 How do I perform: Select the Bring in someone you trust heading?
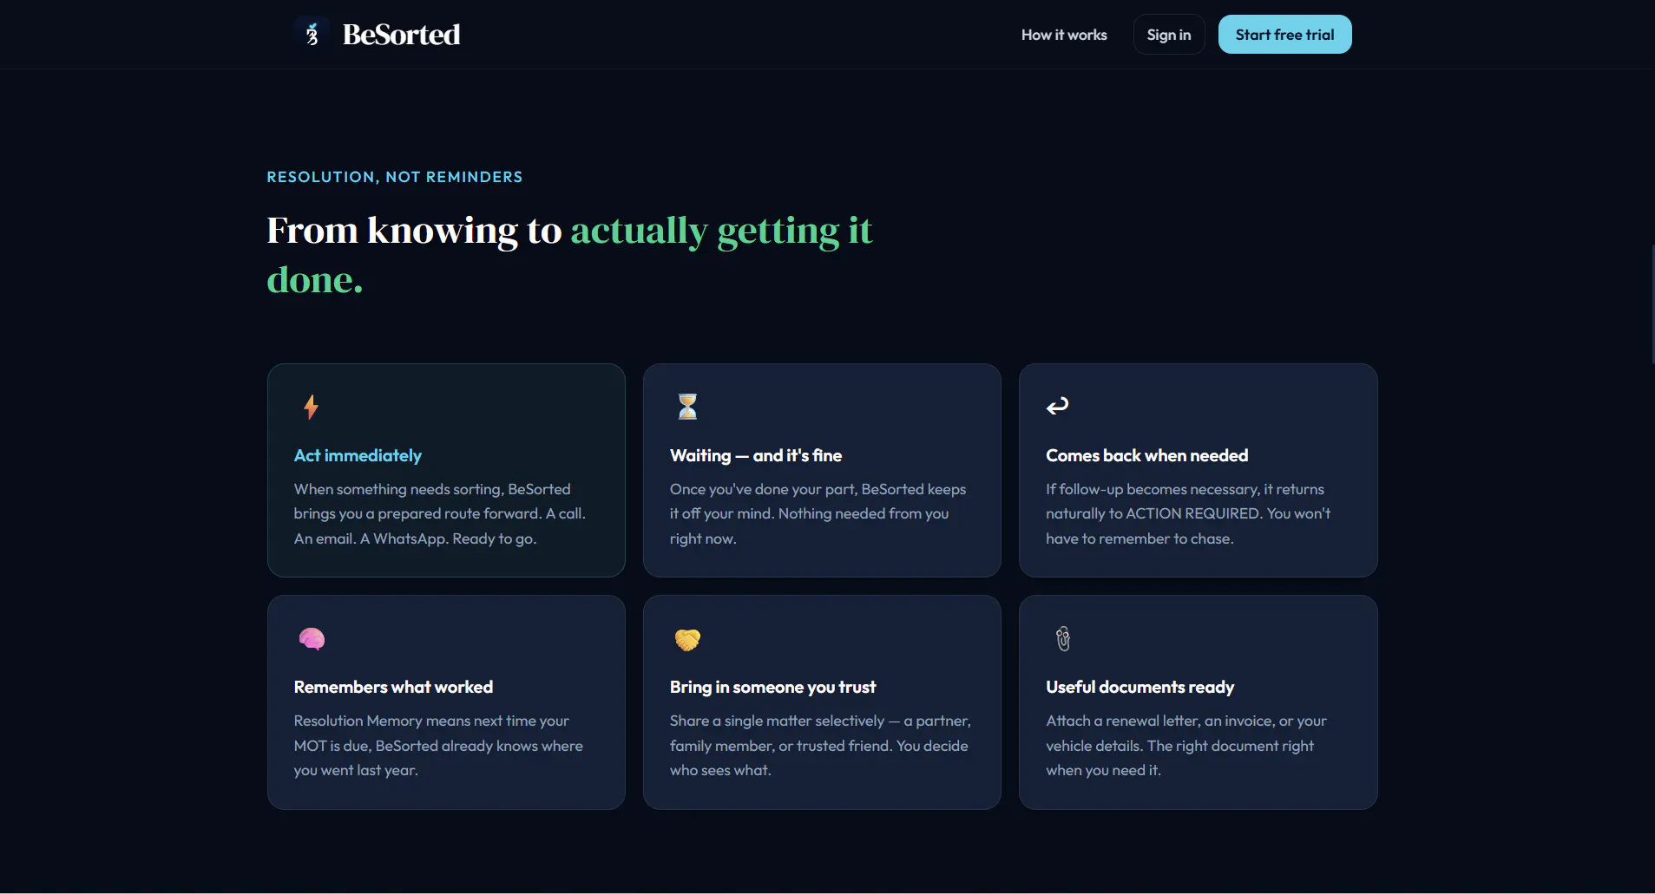[772, 688]
